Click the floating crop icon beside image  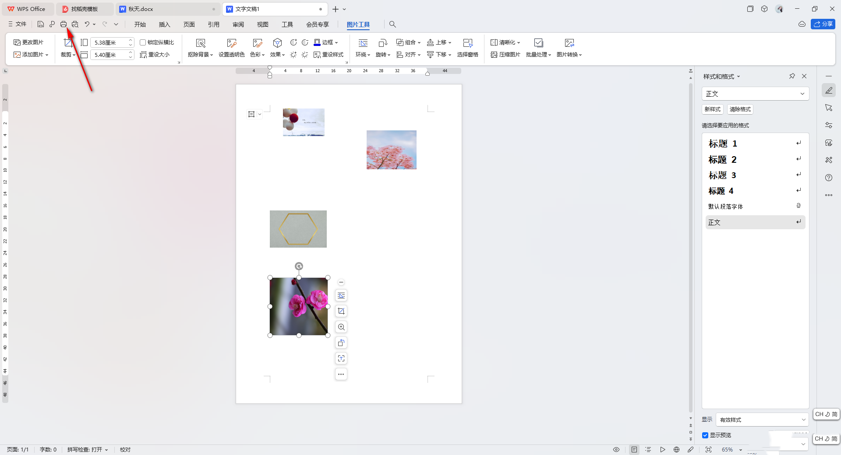(x=341, y=311)
